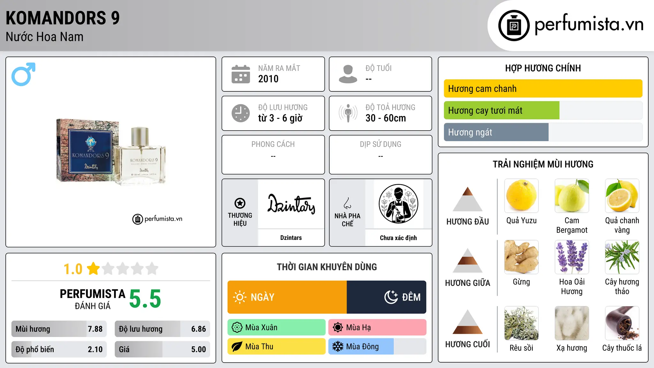Viewport: 654px width, 368px height.
Task: Click the Mùi hương 7.88 score bar
Action: tap(59, 329)
